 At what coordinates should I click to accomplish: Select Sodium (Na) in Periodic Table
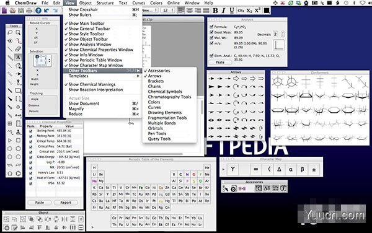[94, 181]
